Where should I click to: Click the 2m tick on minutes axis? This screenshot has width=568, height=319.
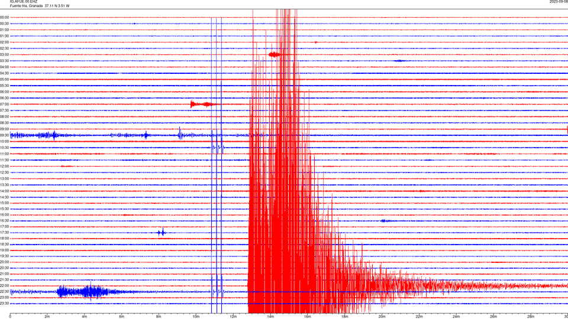click(x=47, y=317)
